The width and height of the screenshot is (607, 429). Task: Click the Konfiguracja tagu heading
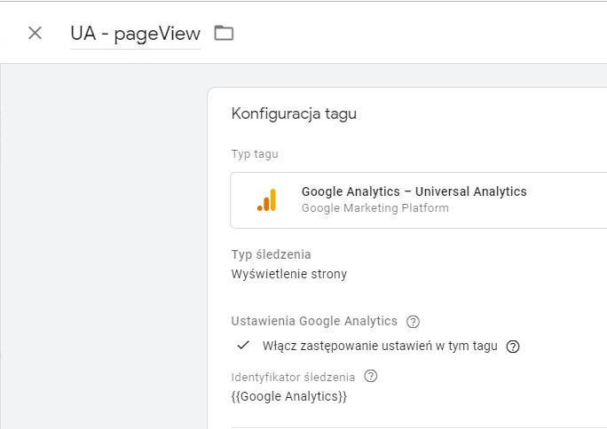(x=294, y=113)
